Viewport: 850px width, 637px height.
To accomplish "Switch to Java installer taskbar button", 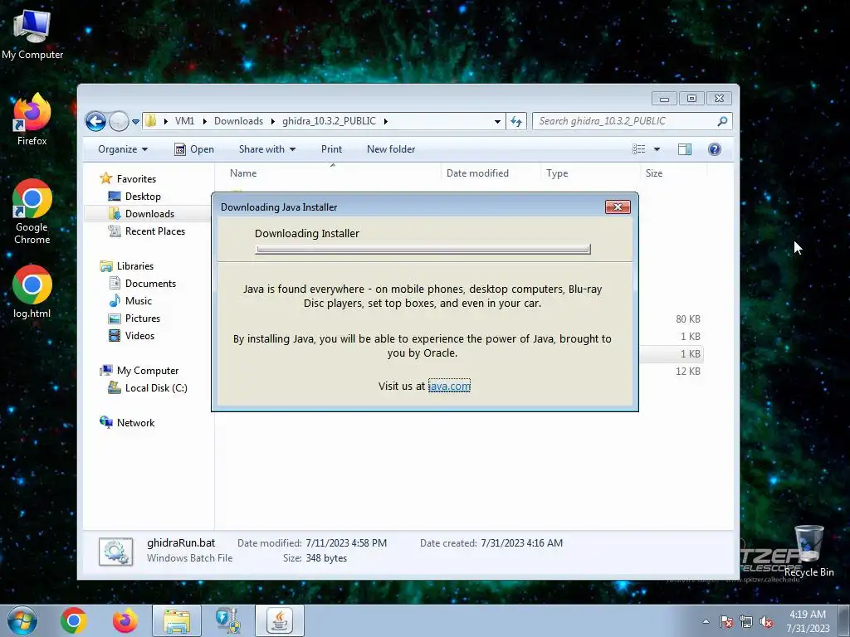I will coord(279,620).
